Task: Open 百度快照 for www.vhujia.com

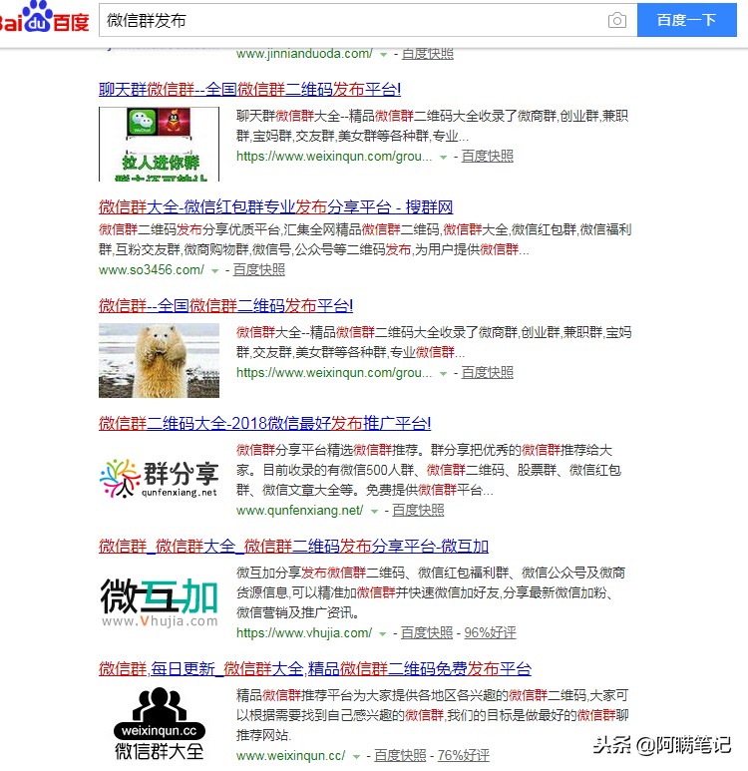Action: click(x=427, y=632)
